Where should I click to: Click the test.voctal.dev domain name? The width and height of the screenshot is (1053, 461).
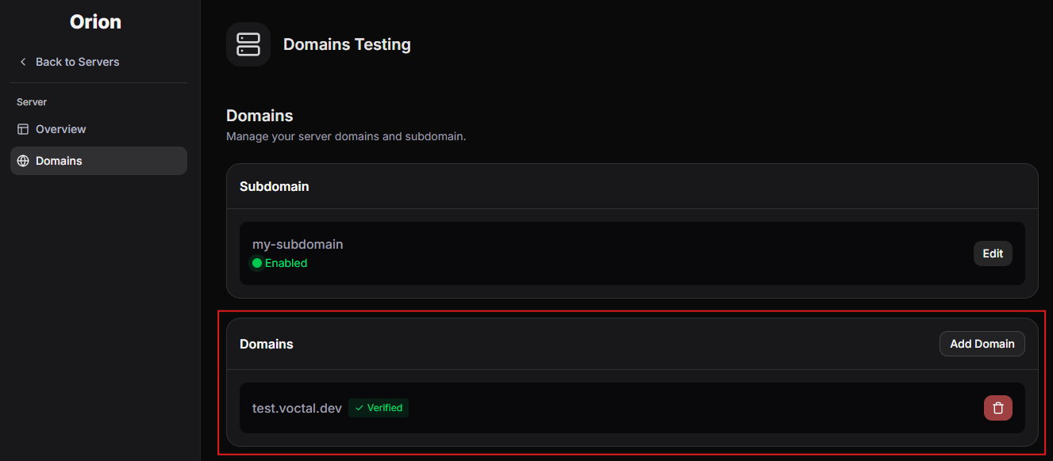(297, 409)
